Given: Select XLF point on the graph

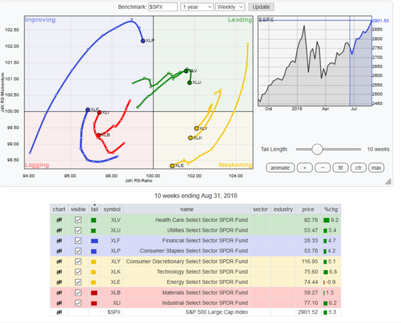Looking at the screenshot, I should (88, 110).
